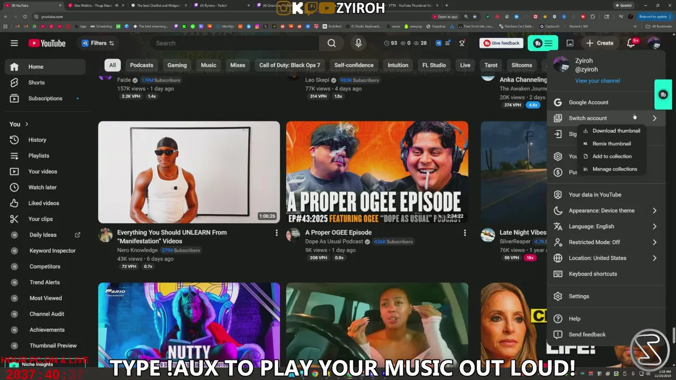Expand Appearance: Device theme submenu

pos(654,211)
